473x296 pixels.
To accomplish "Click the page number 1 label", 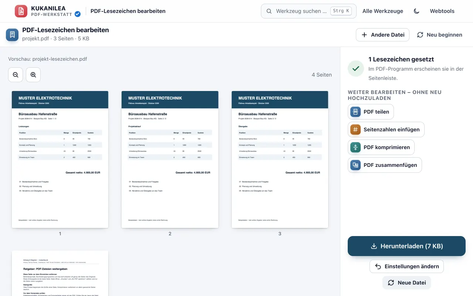I will tap(60, 234).
